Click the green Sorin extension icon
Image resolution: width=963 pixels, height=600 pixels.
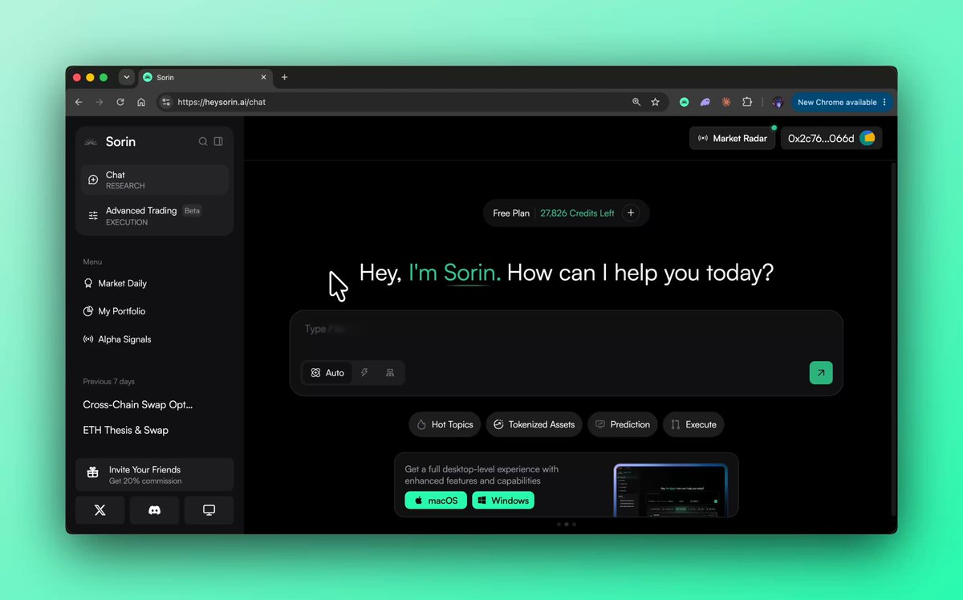click(x=685, y=102)
